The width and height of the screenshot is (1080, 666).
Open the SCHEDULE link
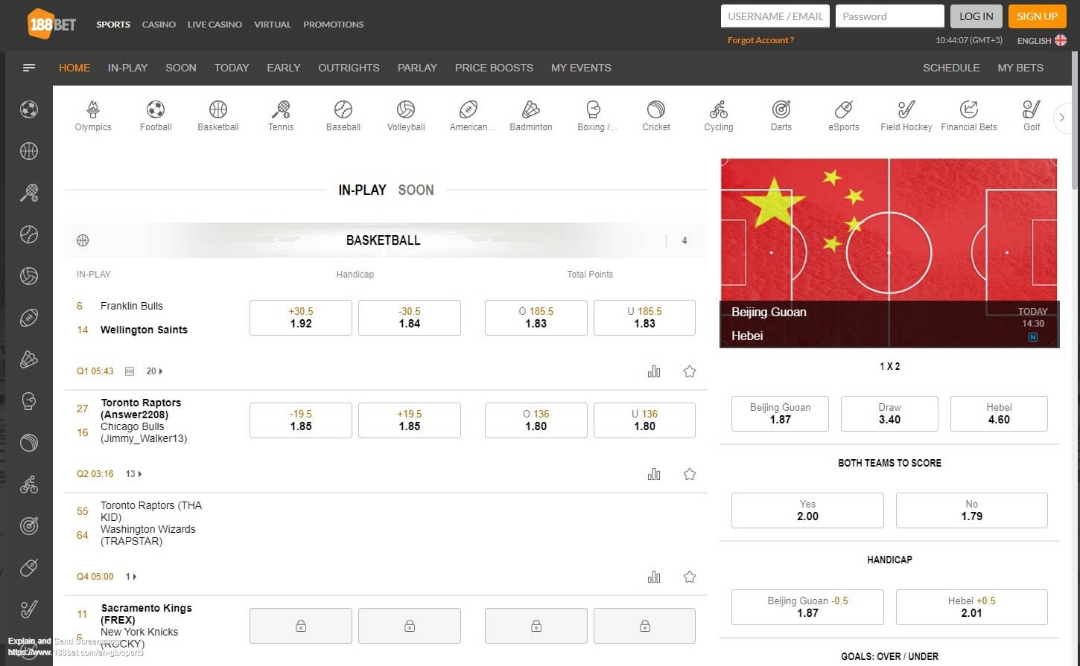pyautogui.click(x=951, y=68)
